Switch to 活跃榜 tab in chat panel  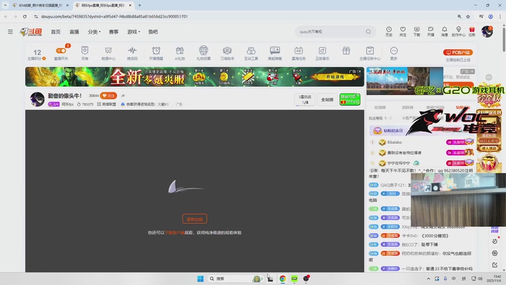(x=407, y=107)
